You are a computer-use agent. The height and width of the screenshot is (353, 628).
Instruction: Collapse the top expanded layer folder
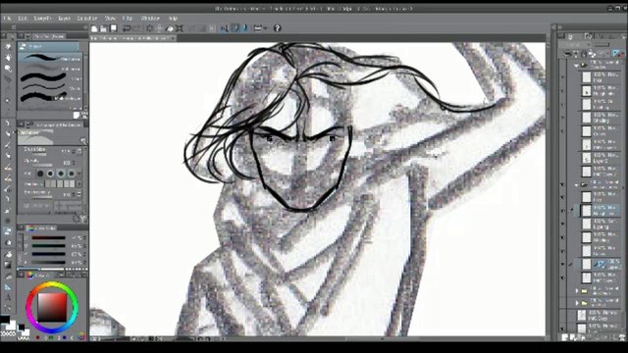(576, 65)
